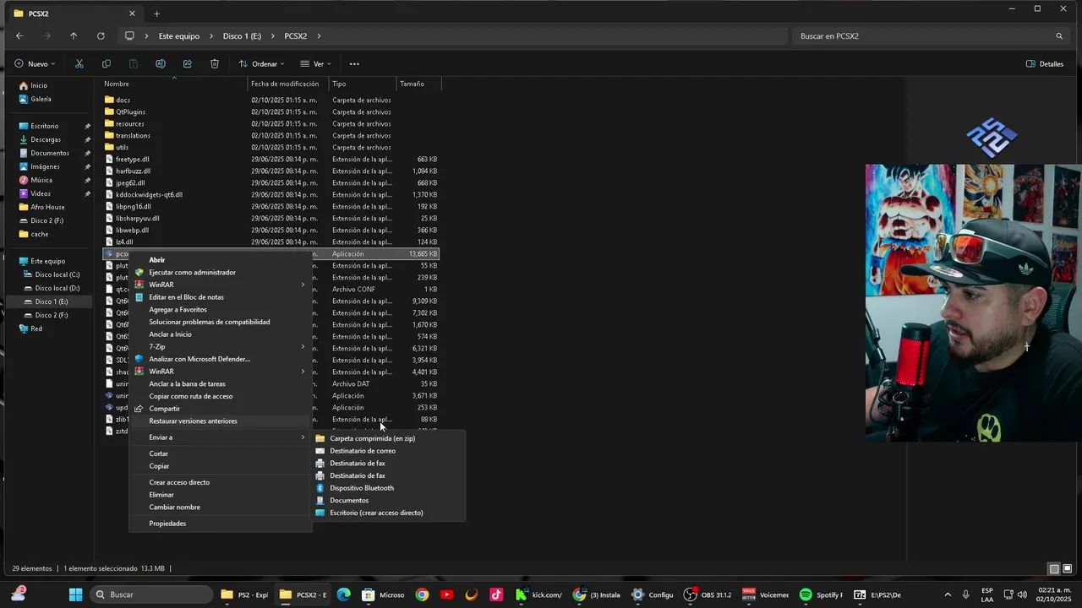
Task: Open YouTube app from the taskbar
Action: coord(447,594)
